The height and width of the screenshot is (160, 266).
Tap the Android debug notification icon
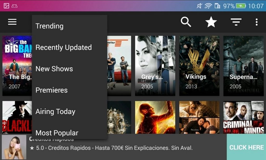[15, 6]
